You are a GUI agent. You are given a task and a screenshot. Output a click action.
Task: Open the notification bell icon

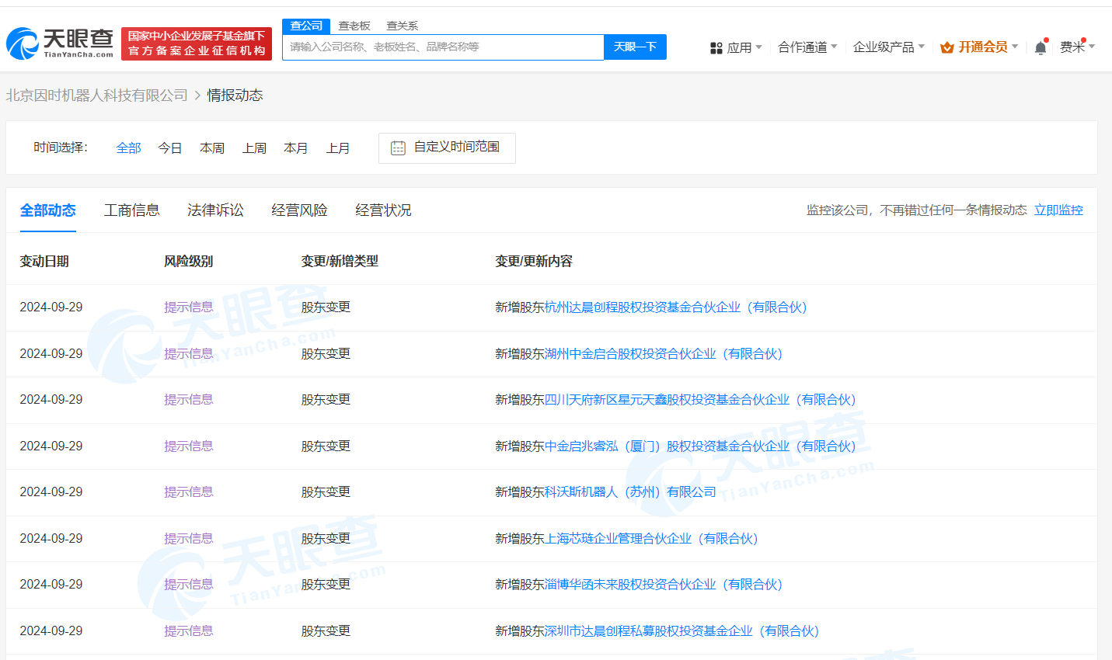coord(1040,47)
